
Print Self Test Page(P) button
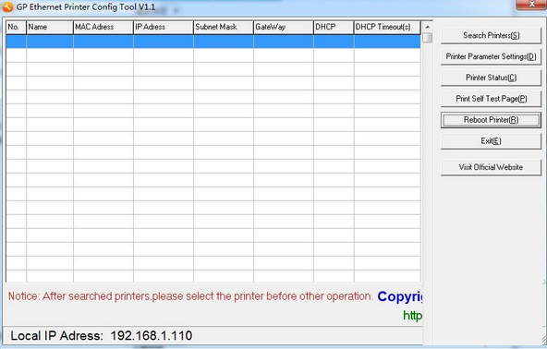491,99
